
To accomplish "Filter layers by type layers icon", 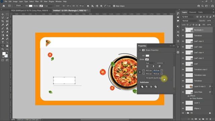I will click(204, 17).
